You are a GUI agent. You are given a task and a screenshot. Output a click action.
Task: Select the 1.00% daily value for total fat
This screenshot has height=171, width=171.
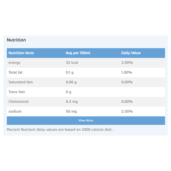point(127,72)
